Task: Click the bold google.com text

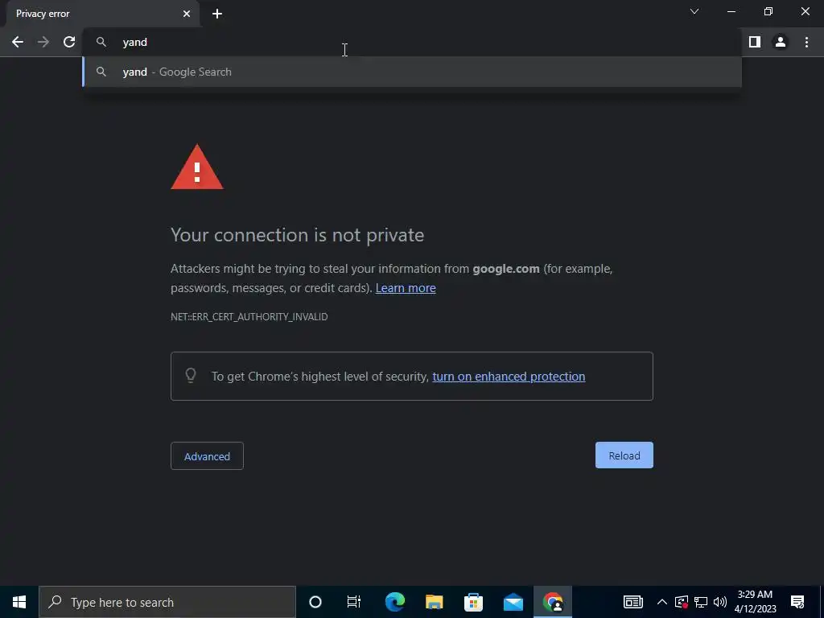Action: pyautogui.click(x=506, y=269)
